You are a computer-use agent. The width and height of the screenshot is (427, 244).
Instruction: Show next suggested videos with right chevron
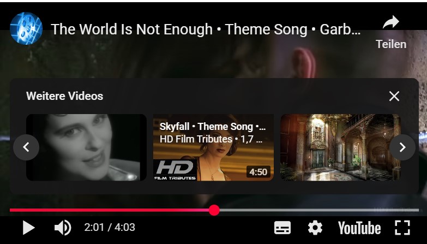(x=402, y=147)
